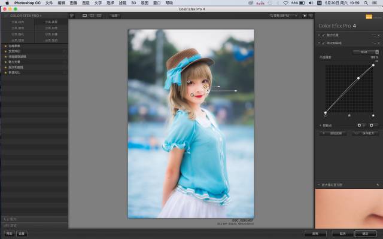Screen dimensions: 383x239
Task: Click the star beside 魅力光晕 in favorites list
Action: (x=5, y=62)
